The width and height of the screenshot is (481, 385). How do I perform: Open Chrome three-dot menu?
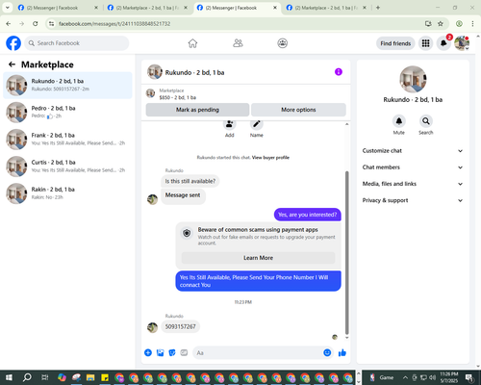pos(472,24)
